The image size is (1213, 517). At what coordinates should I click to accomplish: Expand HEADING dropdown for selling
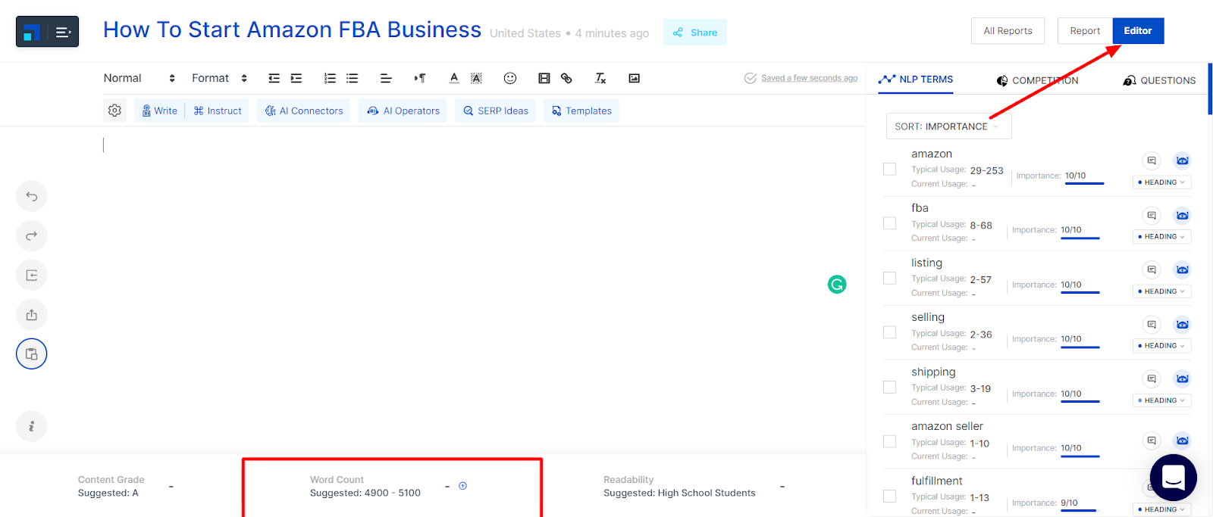point(1162,346)
